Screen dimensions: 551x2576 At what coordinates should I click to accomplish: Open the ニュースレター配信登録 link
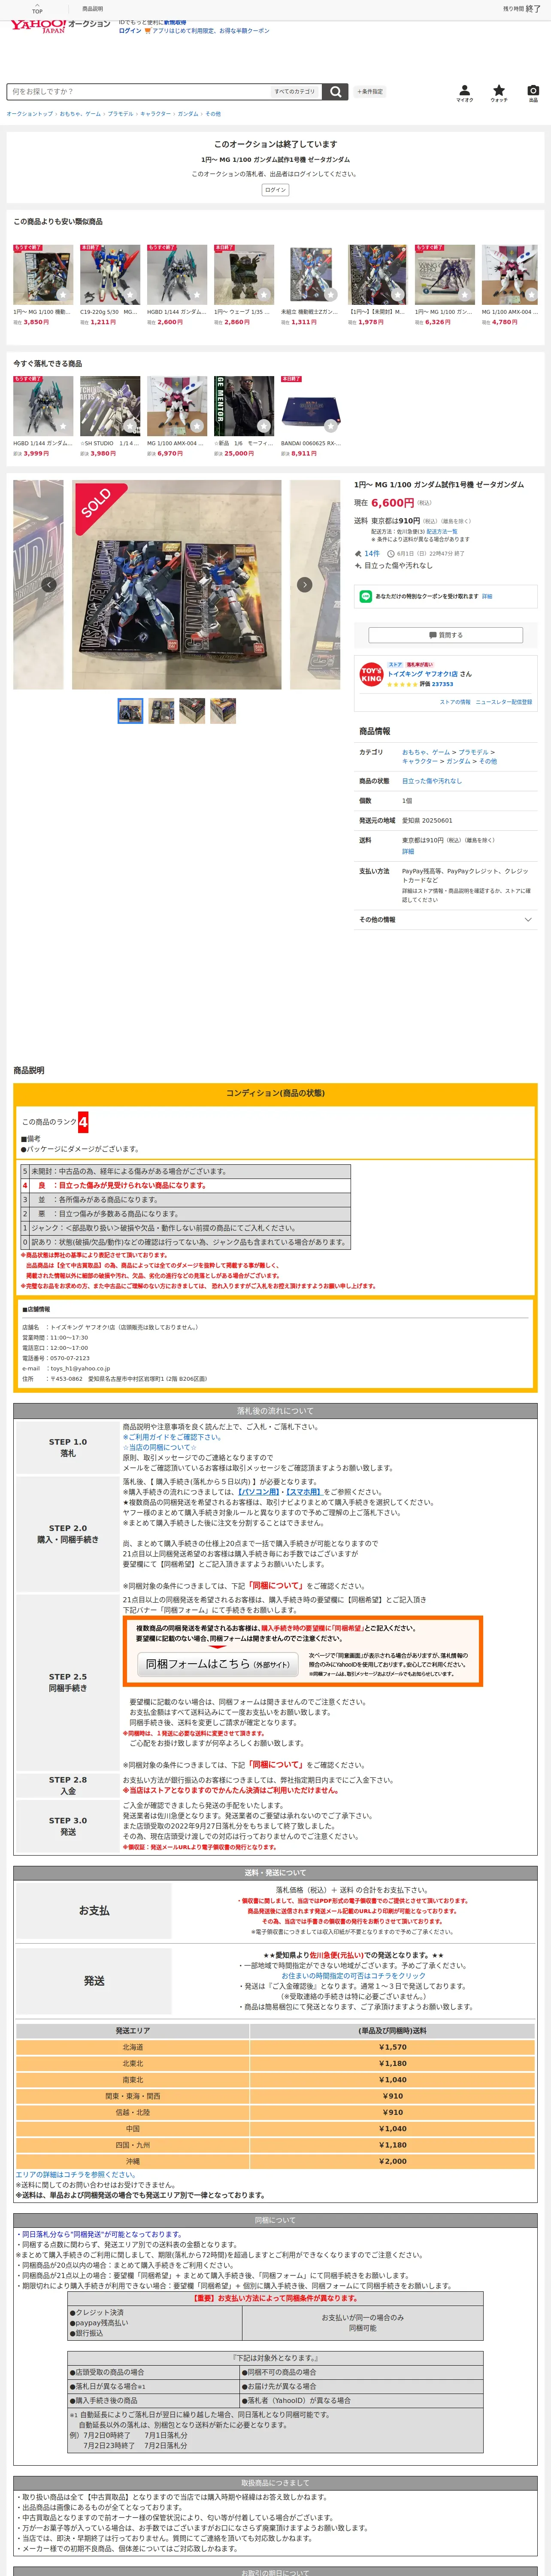point(504,702)
